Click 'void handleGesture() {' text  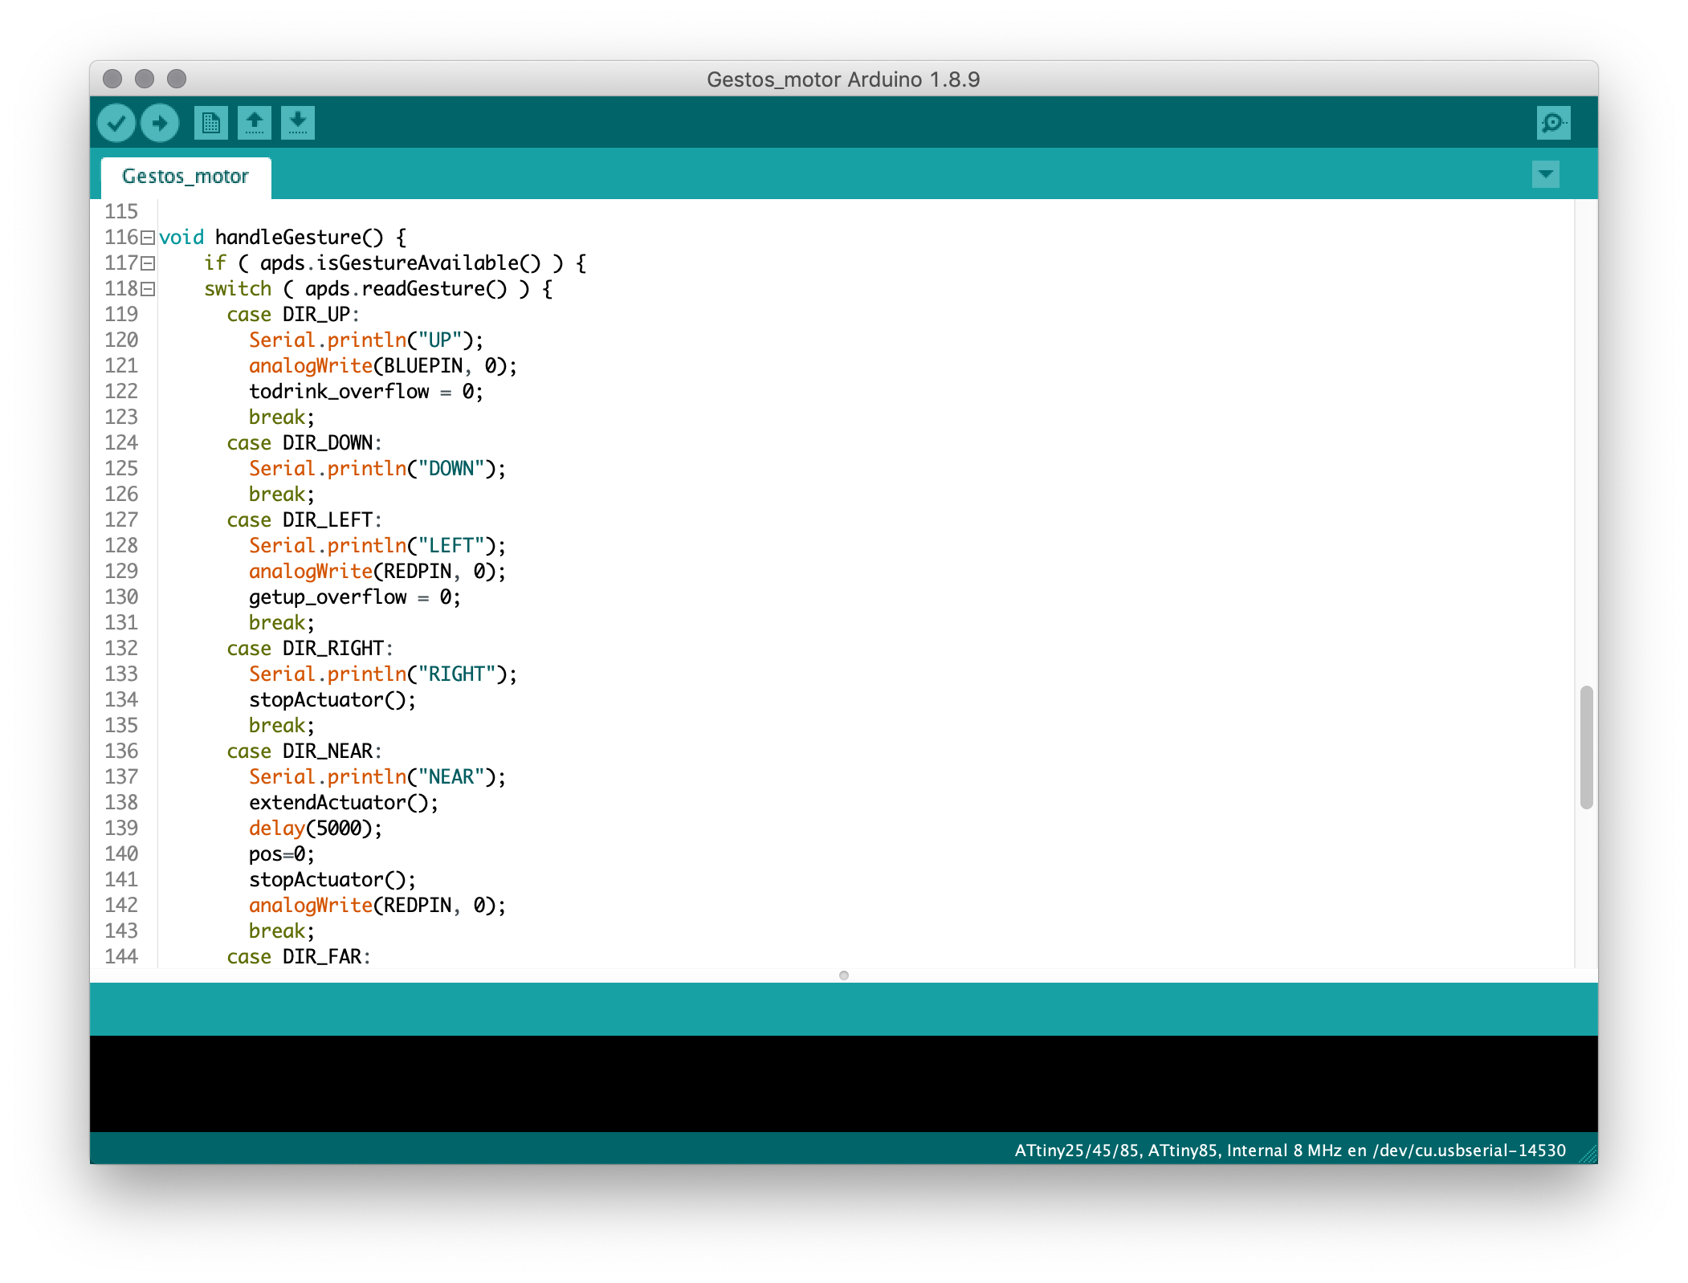pyautogui.click(x=283, y=238)
